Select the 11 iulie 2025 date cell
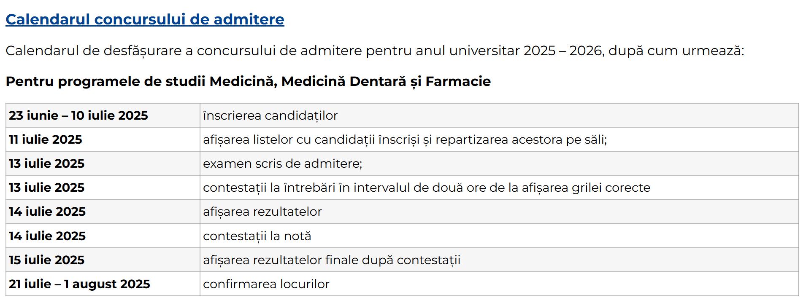Image resolution: width=806 pixels, height=300 pixels. 46,139
